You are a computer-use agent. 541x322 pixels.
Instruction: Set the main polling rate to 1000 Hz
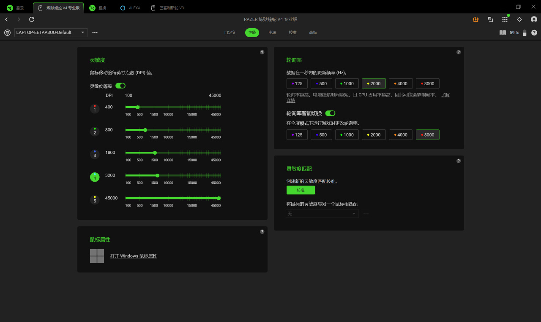[x=347, y=83]
